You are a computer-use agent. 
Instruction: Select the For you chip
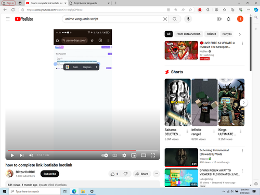coord(227,34)
